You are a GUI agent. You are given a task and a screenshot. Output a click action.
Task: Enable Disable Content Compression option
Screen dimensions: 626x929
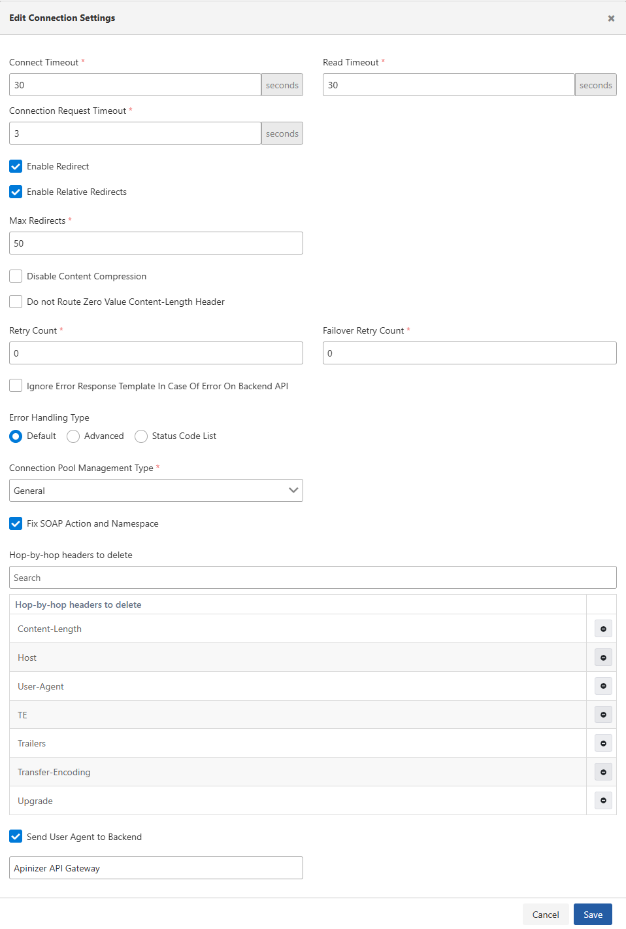[16, 276]
